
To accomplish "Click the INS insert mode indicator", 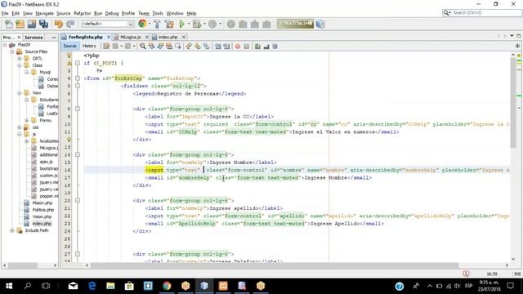I will click(x=517, y=274).
